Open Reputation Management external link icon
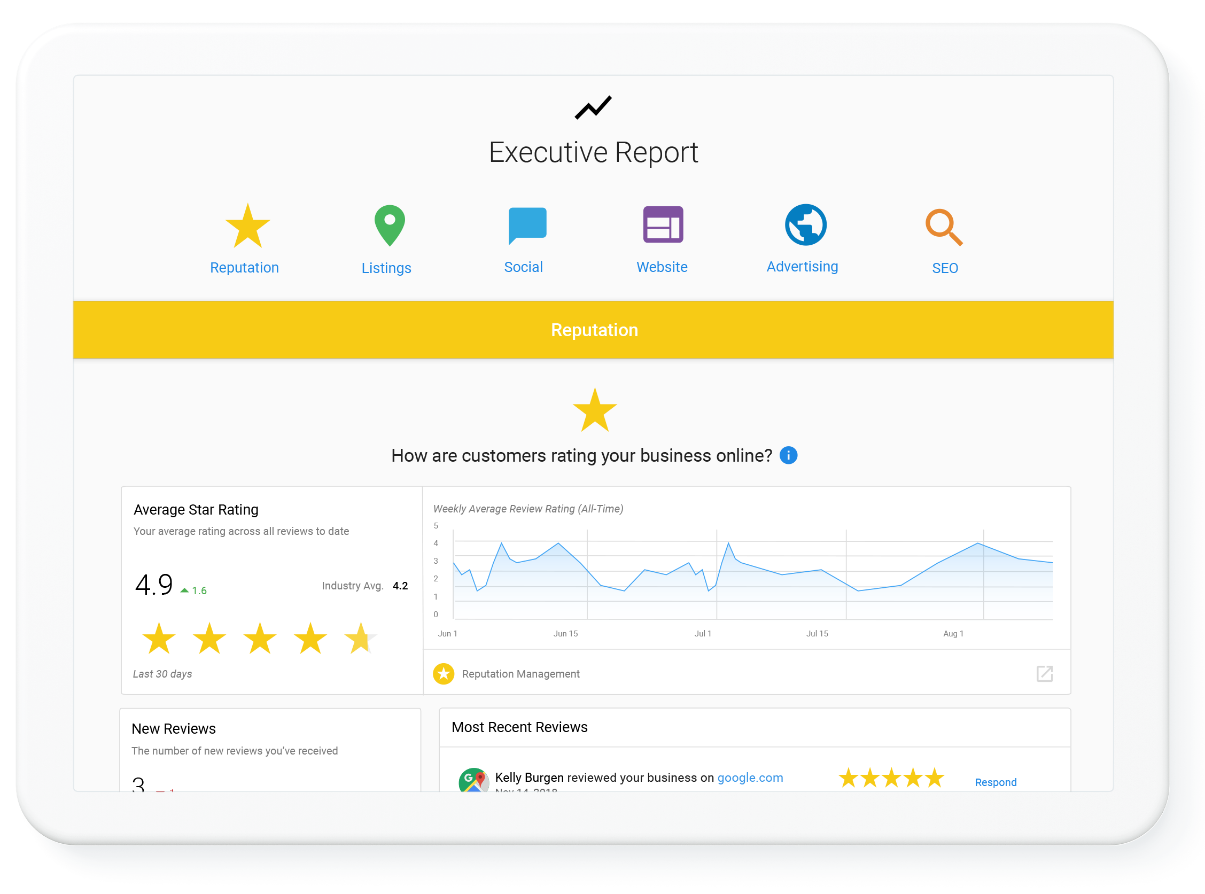 1044,674
